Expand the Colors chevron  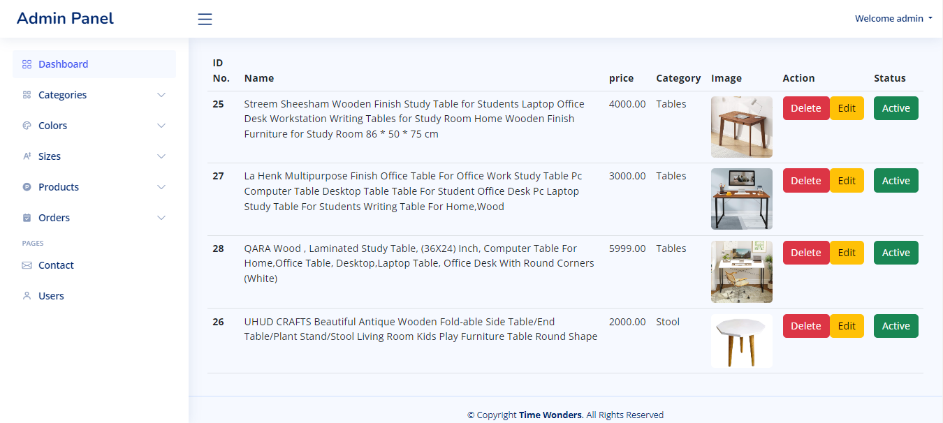coord(161,126)
